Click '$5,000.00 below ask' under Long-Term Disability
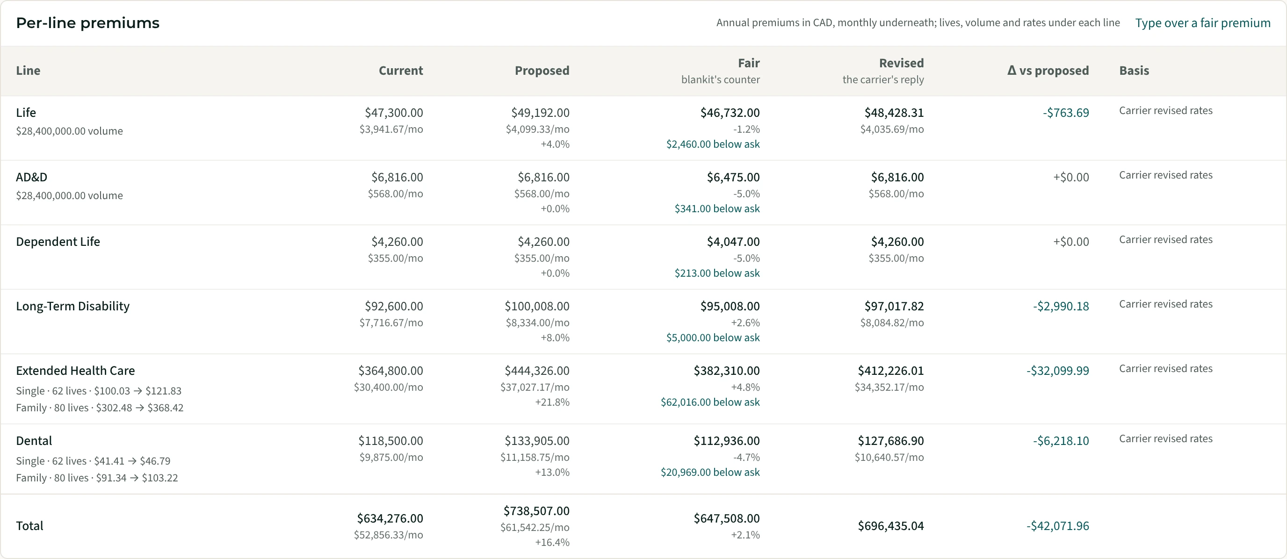Viewport: 1287px width, 559px height. [x=713, y=337]
